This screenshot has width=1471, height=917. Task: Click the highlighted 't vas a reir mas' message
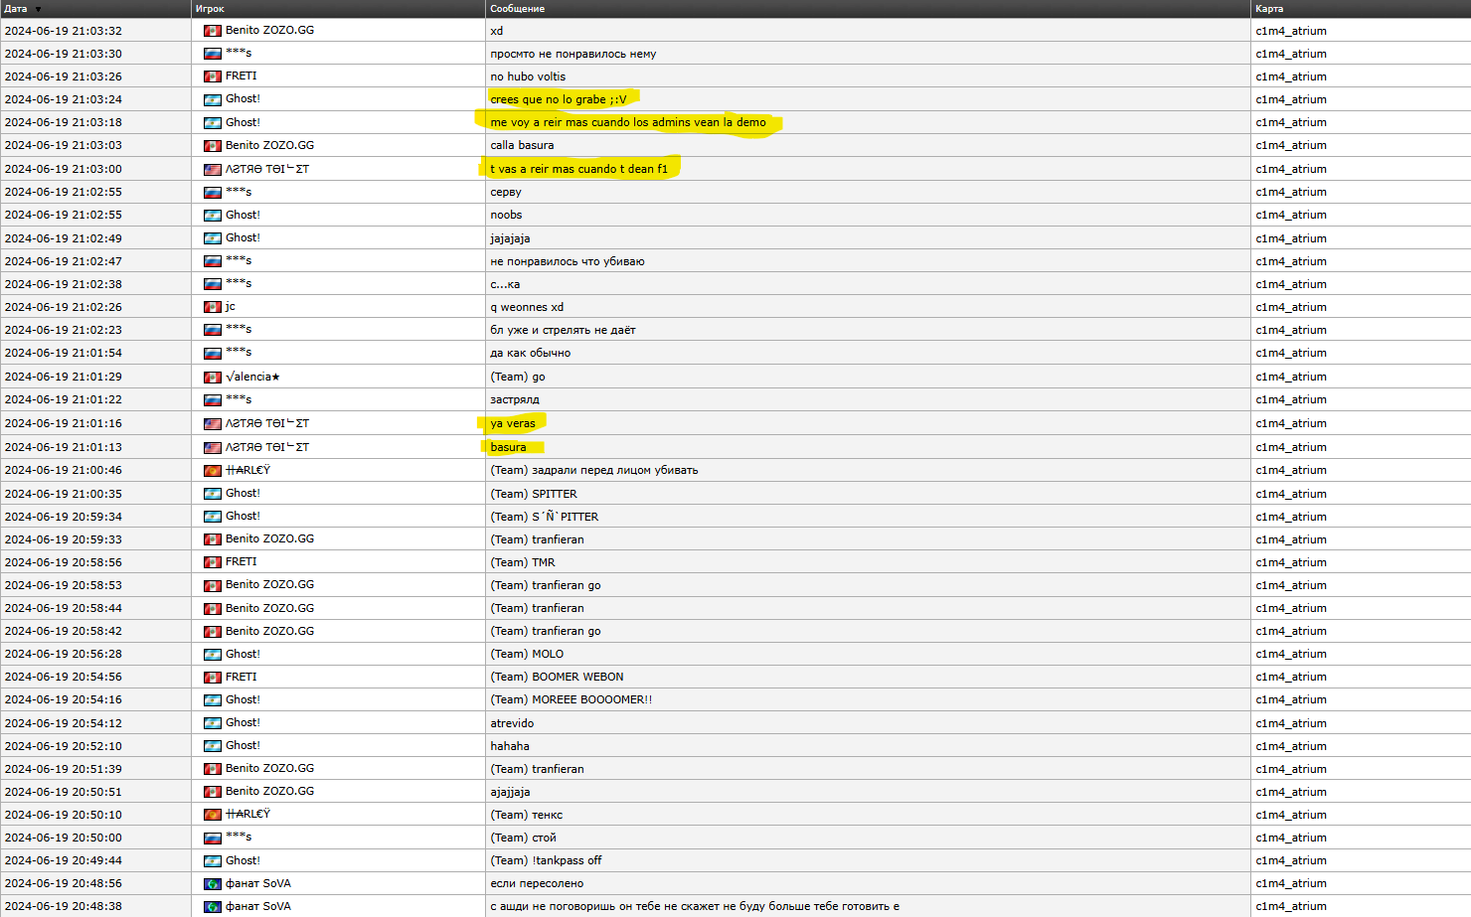578,169
